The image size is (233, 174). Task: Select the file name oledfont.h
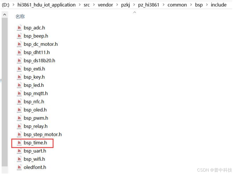35,167
